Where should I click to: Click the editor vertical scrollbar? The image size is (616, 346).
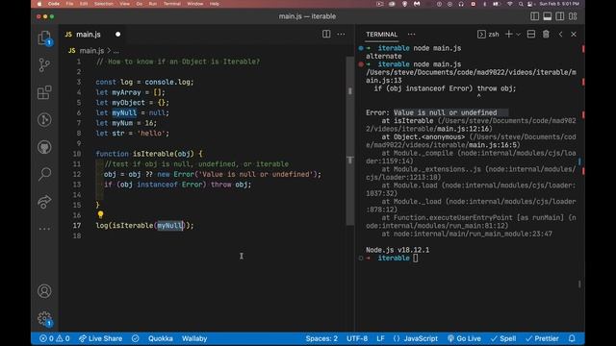tap(350, 141)
